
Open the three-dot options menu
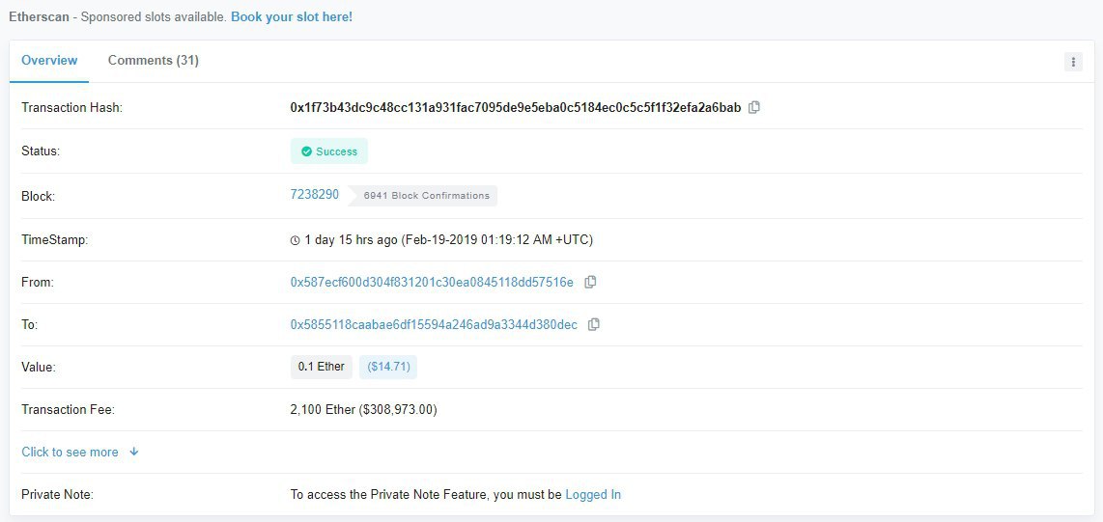pyautogui.click(x=1072, y=62)
